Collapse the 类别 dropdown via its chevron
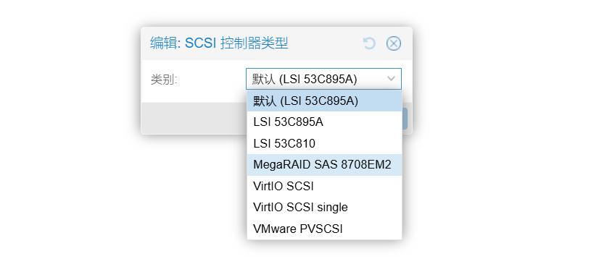This screenshot has width=599, height=272. [391, 79]
